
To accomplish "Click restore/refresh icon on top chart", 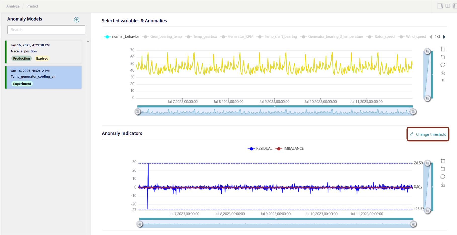I will point(443,65).
